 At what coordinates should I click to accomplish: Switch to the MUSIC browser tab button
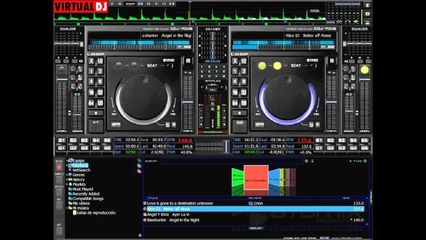(59, 167)
